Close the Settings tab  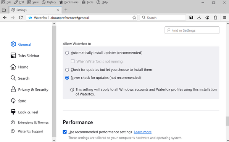[x=58, y=10]
